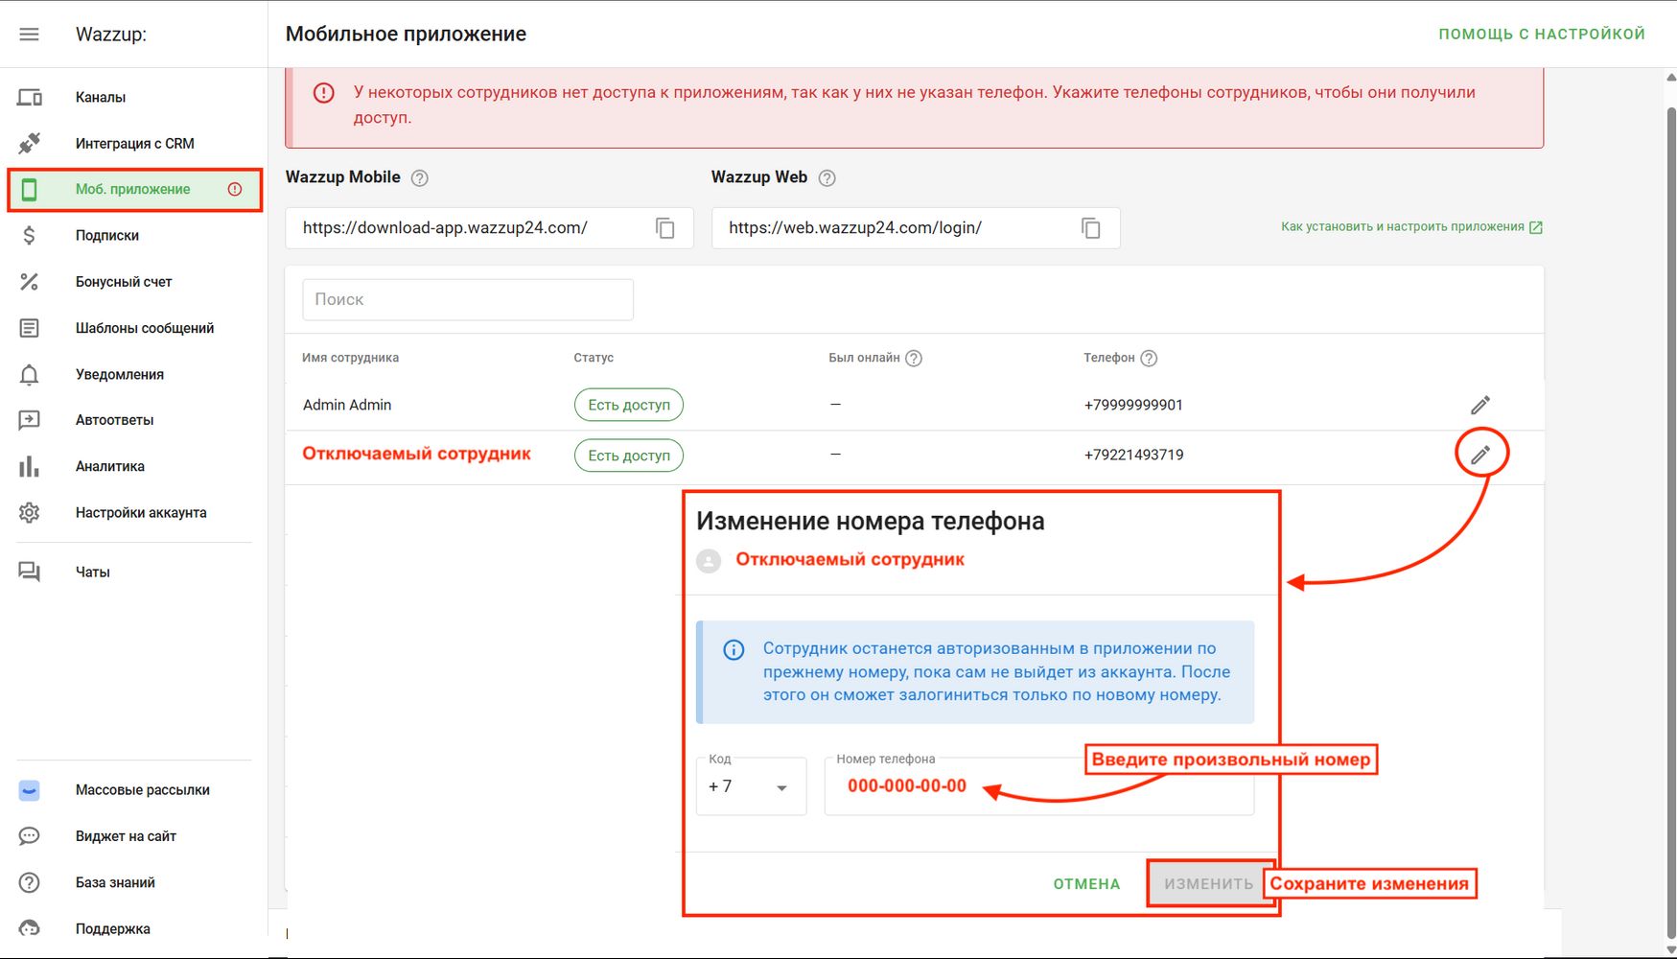Click the Интеграция с CRM plug icon

click(x=30, y=143)
